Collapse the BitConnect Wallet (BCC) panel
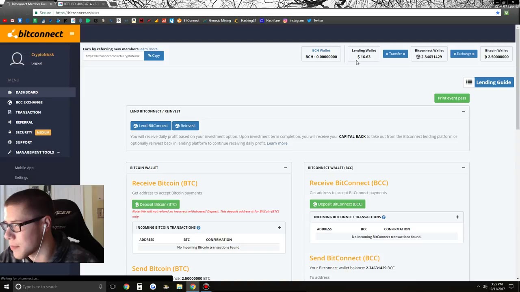 pos(463,167)
